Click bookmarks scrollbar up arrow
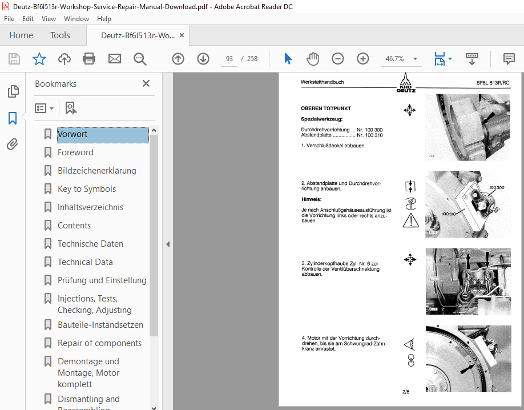 [x=154, y=130]
